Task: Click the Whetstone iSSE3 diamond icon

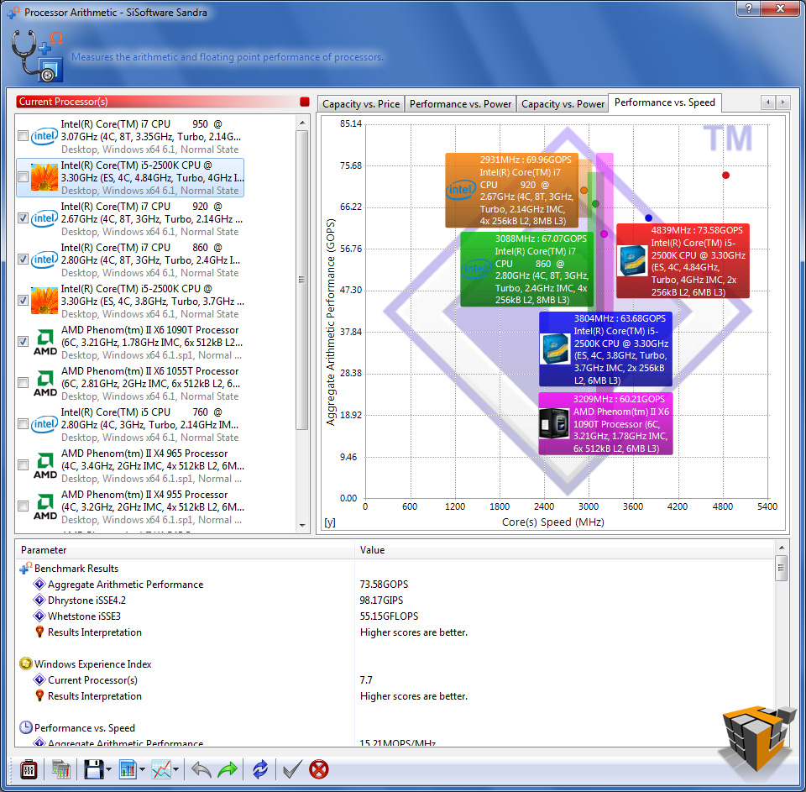Action: (39, 616)
